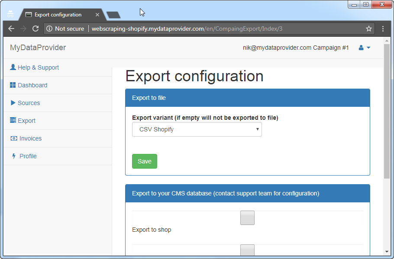The width and height of the screenshot is (394, 259).
Task: Maximize the browser window
Action: click(x=366, y=4)
